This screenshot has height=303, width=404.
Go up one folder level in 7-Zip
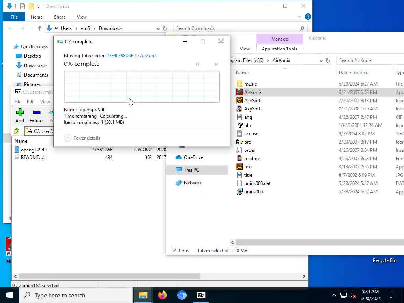17,131
